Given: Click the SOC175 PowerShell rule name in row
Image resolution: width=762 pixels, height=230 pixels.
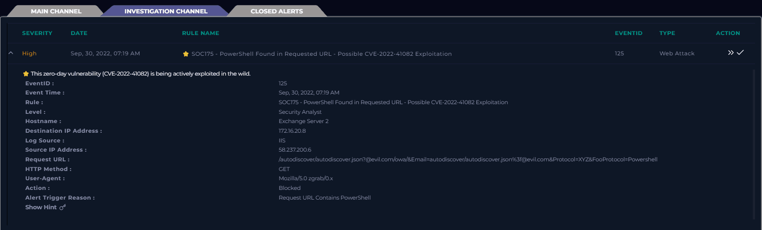Looking at the screenshot, I should click(x=321, y=54).
